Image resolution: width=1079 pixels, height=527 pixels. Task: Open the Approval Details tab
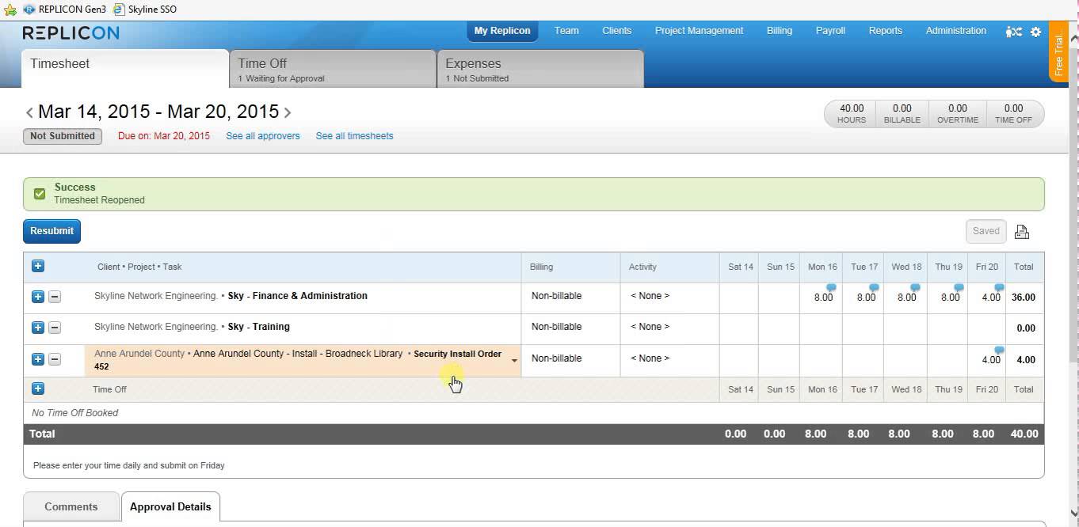click(170, 507)
